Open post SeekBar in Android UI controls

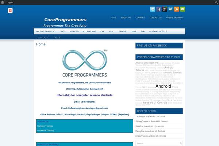[149, 126]
